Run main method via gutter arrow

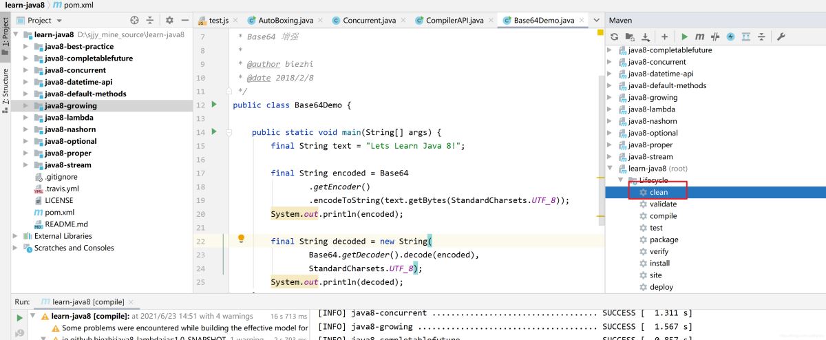pyautogui.click(x=214, y=131)
